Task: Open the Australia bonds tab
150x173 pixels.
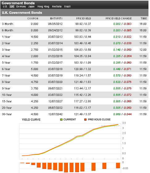Action: pyautogui.click(x=57, y=6)
